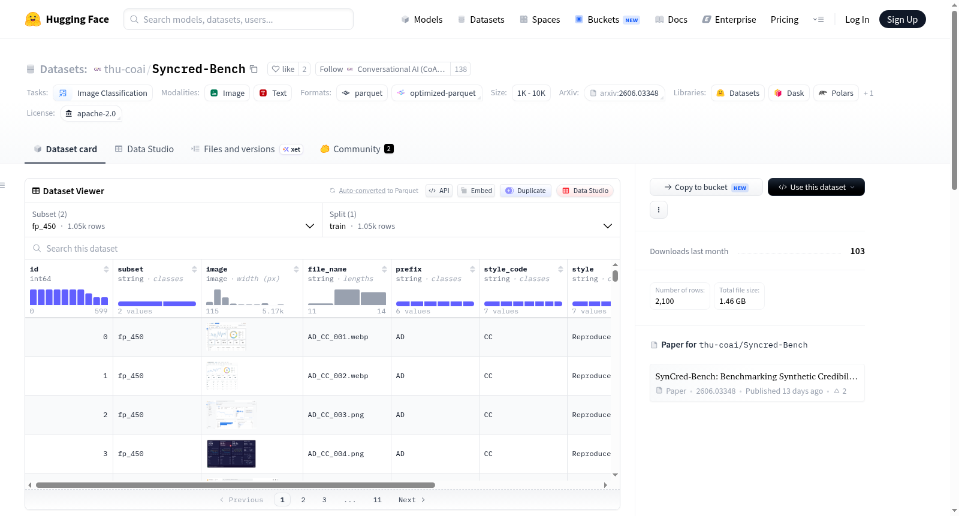Viewport: 959px width, 516px height.
Task: Click the Next page button
Action: point(412,500)
